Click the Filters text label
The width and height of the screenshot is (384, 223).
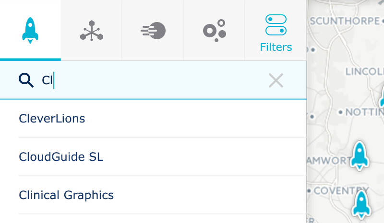[x=276, y=47]
